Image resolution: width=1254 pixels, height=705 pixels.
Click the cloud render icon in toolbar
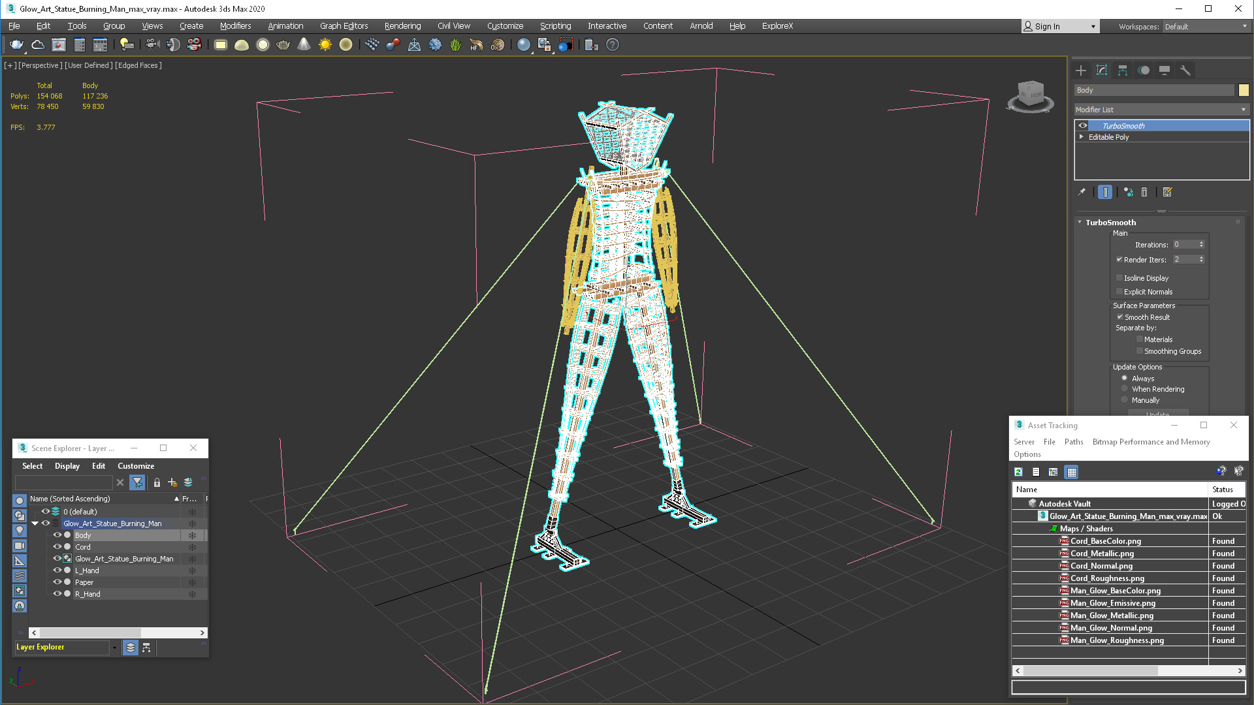pyautogui.click(x=38, y=44)
